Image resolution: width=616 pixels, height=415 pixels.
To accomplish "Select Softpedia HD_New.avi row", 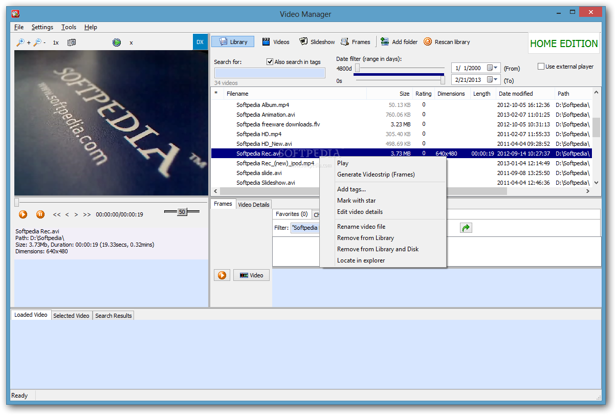I will coord(402,144).
